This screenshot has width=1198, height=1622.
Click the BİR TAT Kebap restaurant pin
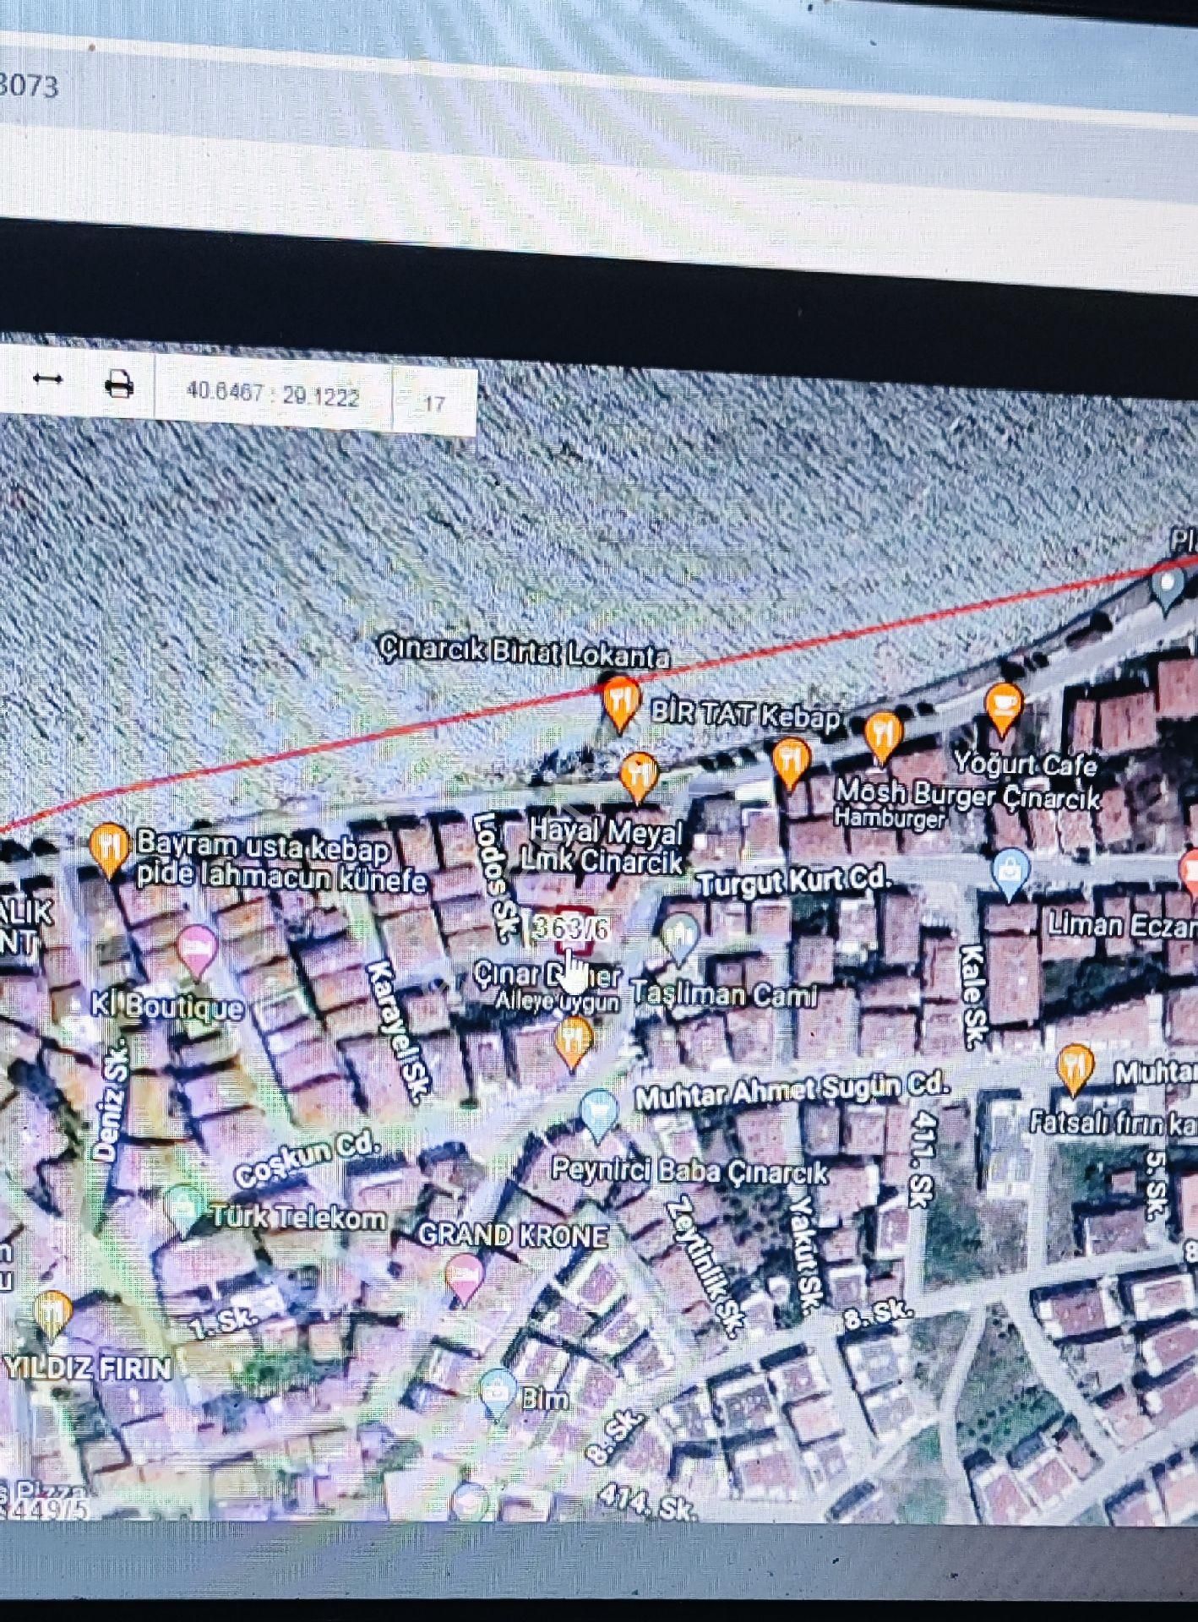(621, 703)
